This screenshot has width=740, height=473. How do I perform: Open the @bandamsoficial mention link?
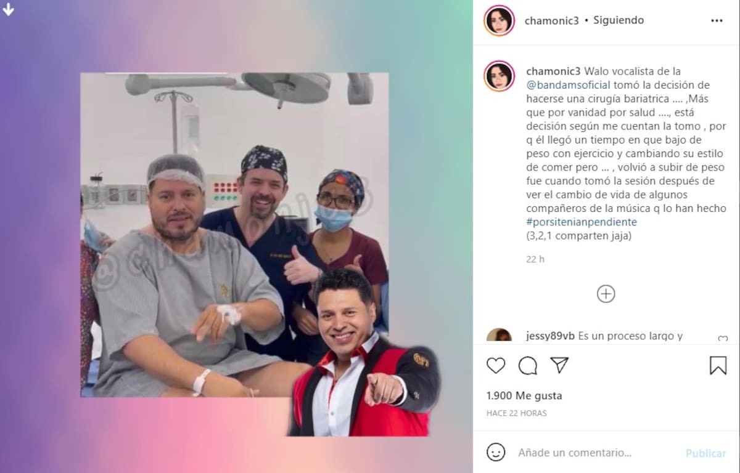click(569, 85)
